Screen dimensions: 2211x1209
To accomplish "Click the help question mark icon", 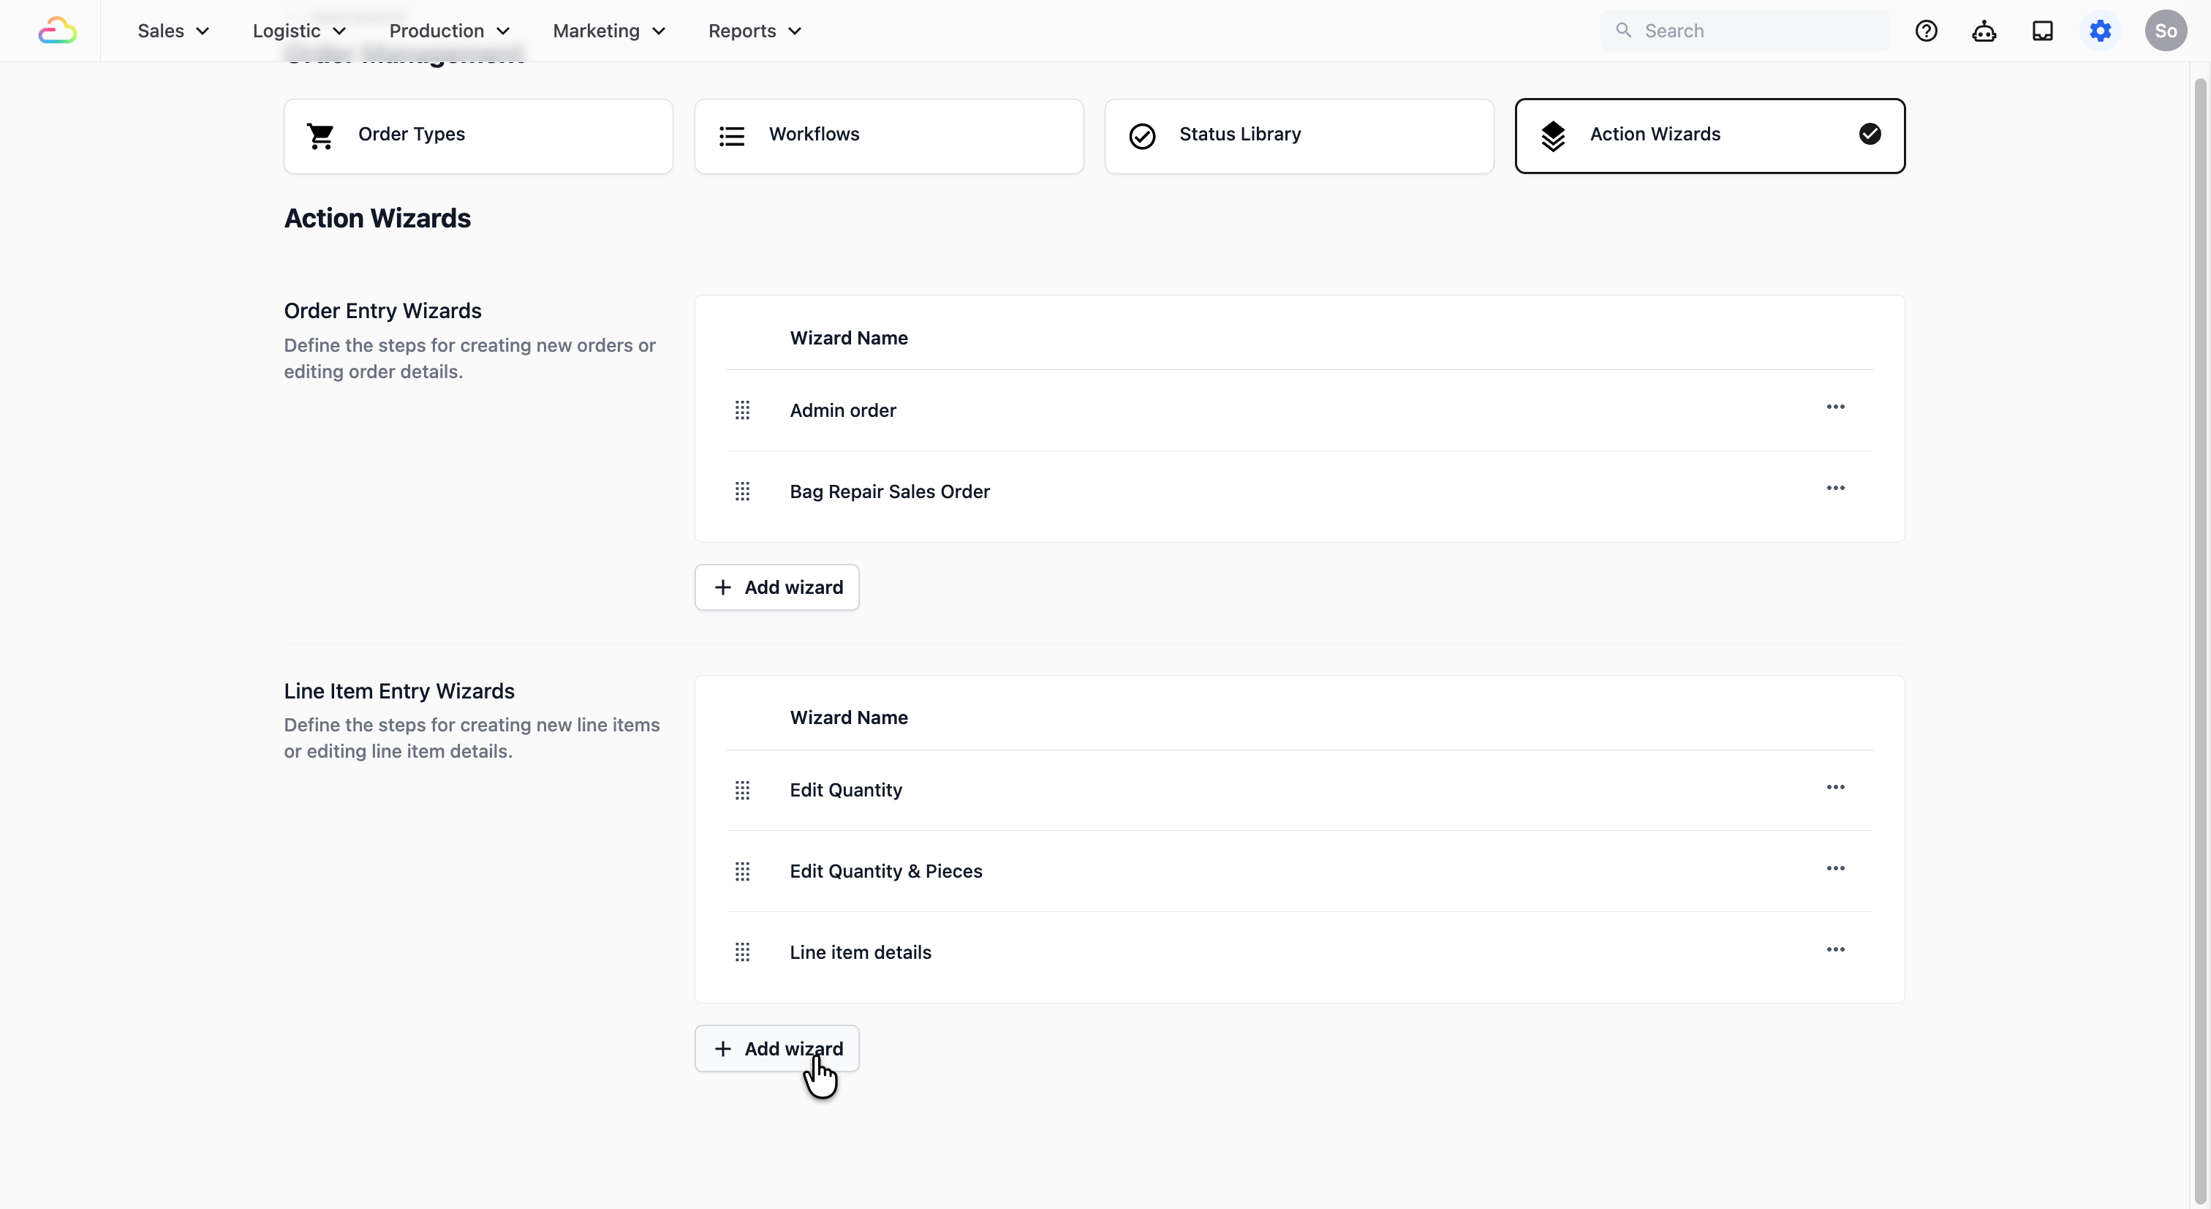I will tap(1926, 31).
